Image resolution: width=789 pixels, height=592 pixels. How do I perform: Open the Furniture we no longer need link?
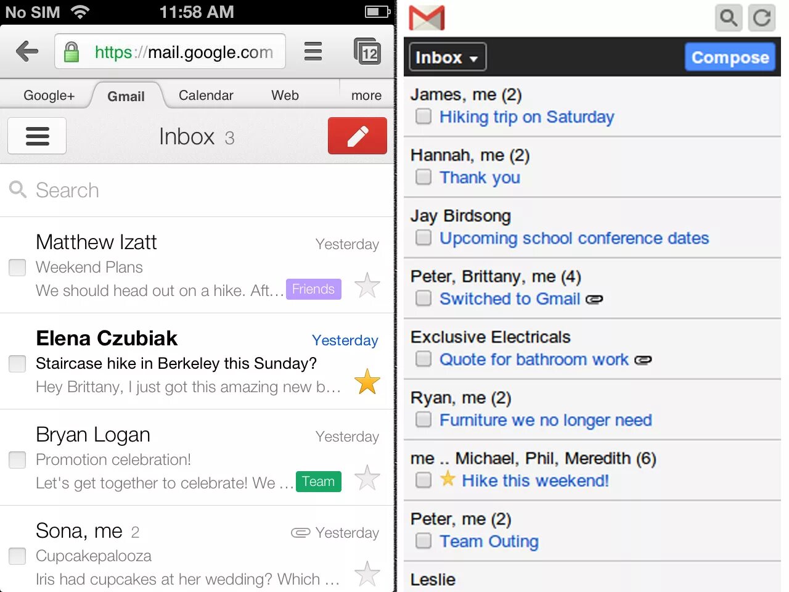point(546,420)
